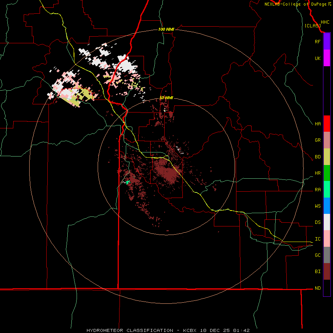Click the GC gray legend swatch
The width and height of the screenshot is (333, 333).
click(x=327, y=255)
